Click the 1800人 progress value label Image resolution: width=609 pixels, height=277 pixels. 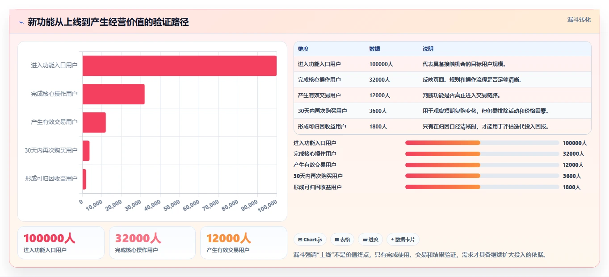click(571, 187)
